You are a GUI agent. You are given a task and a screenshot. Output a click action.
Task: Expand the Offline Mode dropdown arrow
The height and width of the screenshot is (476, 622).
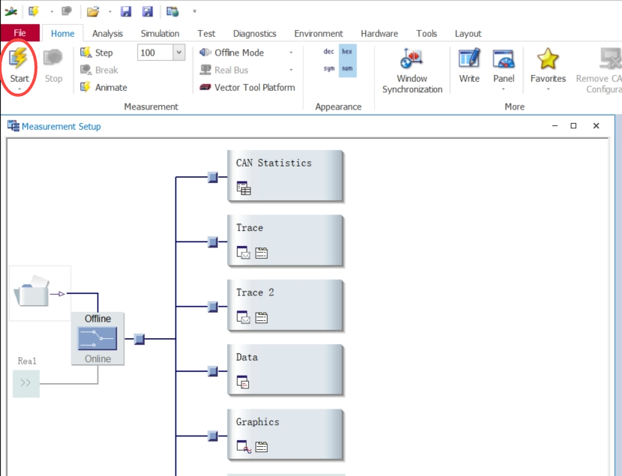click(x=292, y=52)
